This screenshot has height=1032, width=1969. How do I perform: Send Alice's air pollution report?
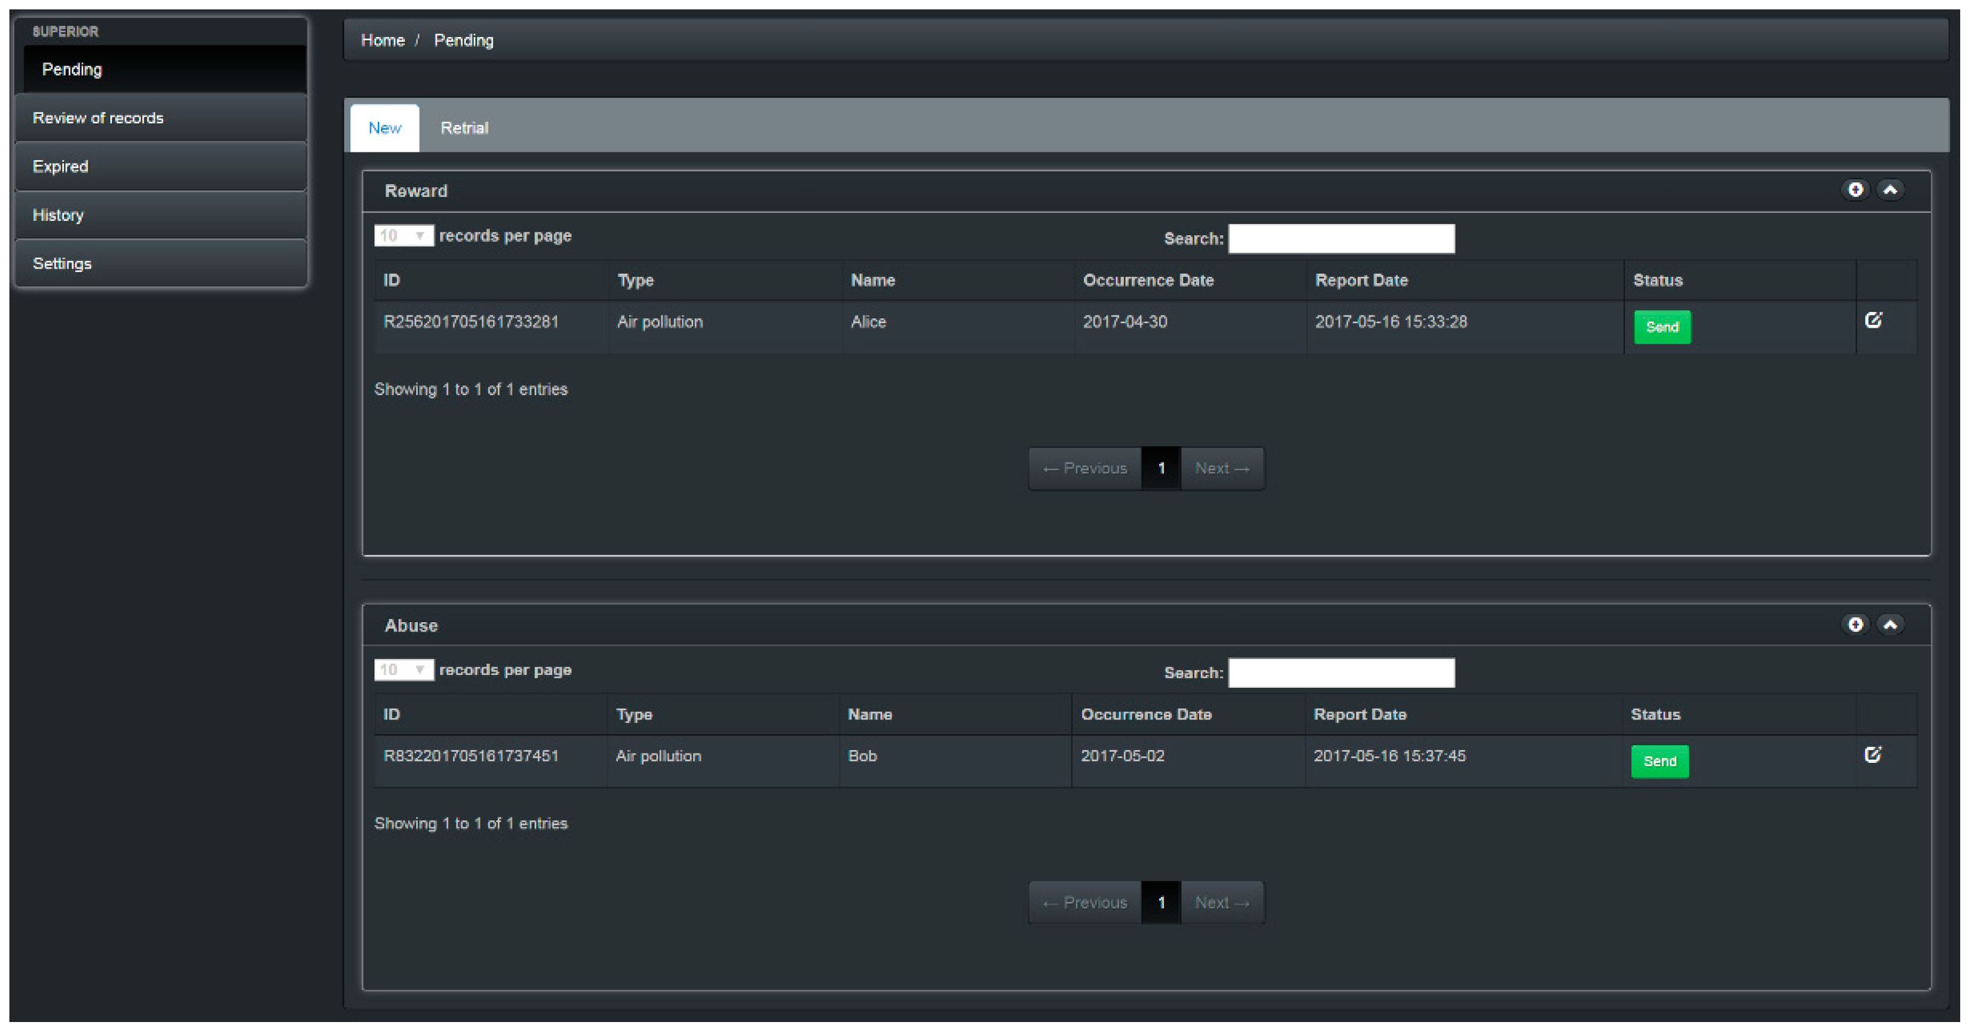click(x=1661, y=327)
